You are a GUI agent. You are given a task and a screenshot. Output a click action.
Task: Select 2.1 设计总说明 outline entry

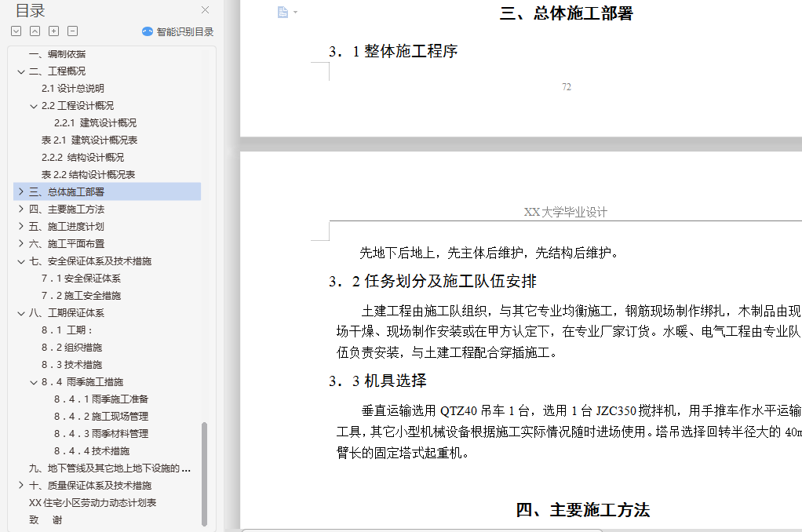point(73,89)
